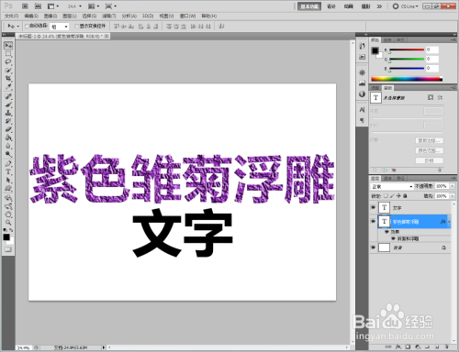Open the layer blend mode dropdown 正常
The height and width of the screenshot is (352, 459).
coord(392,186)
